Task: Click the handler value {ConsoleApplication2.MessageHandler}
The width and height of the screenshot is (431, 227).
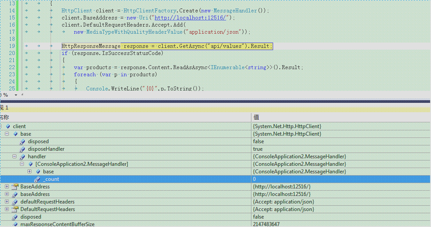Action: pyautogui.click(x=300, y=157)
